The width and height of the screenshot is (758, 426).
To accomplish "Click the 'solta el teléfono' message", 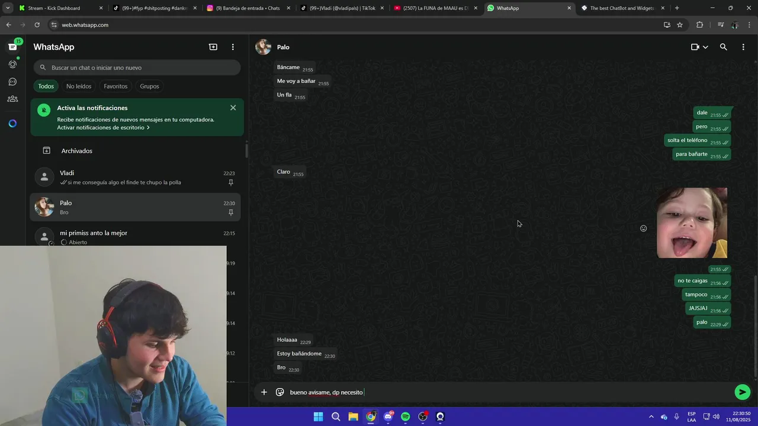I will point(698,140).
